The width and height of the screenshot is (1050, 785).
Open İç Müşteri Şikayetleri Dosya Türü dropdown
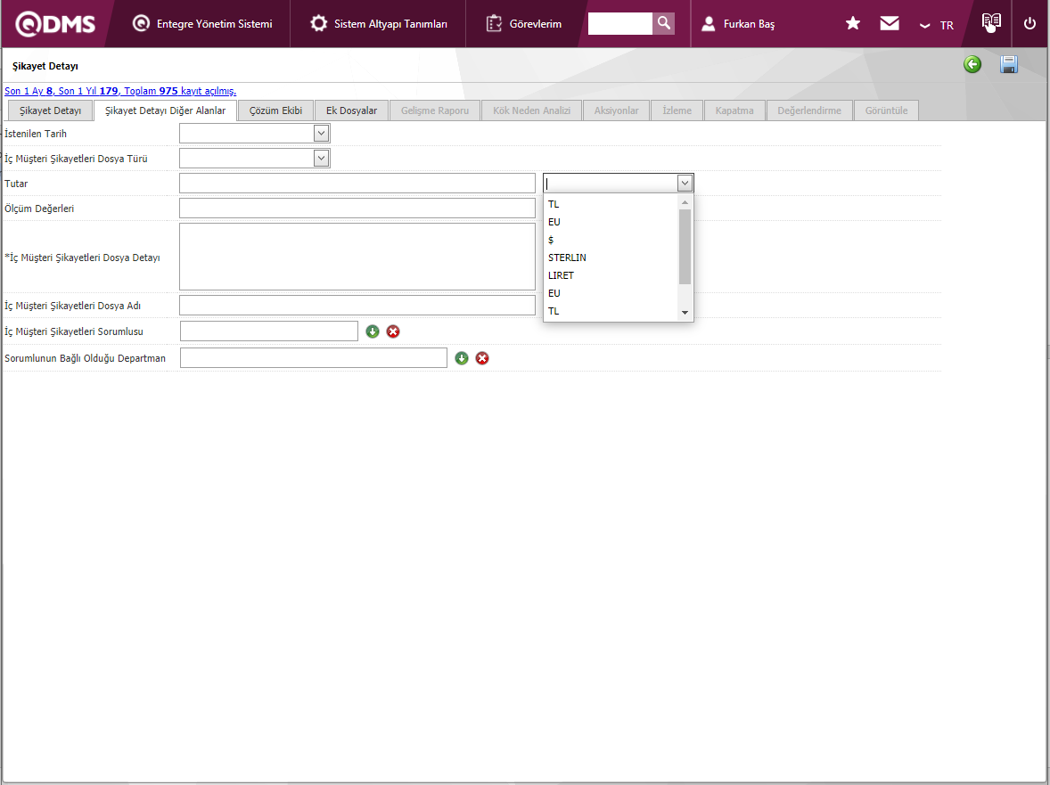(322, 159)
